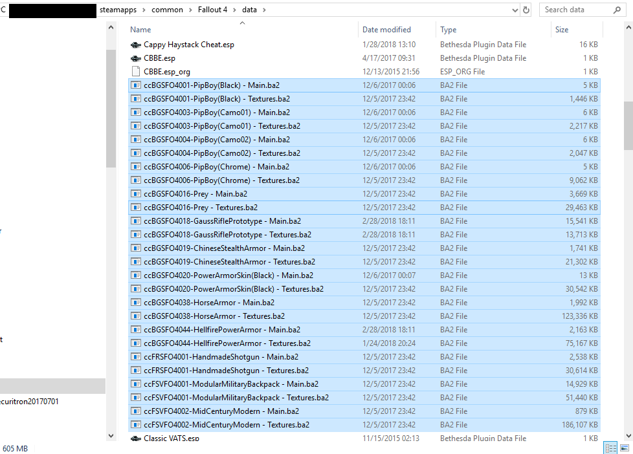Select ccBGSFO4020-PowerArmorSkin(Black) - Textures.ba2 file name
633x454 pixels.
[x=234, y=289]
